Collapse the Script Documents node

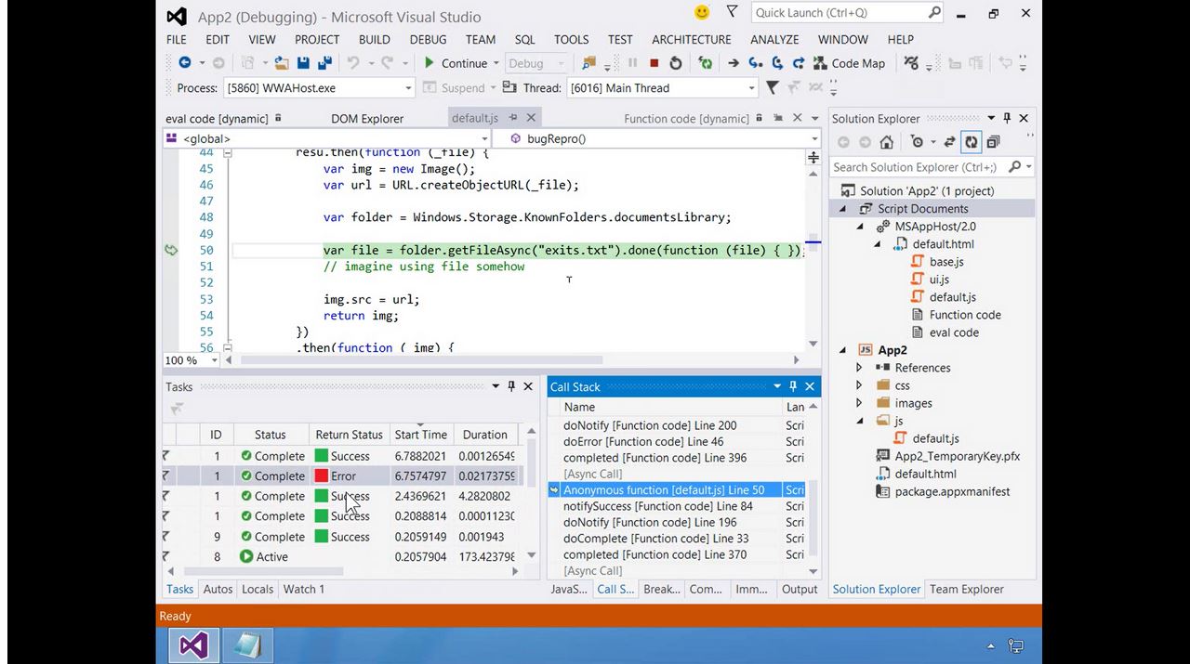tap(843, 209)
